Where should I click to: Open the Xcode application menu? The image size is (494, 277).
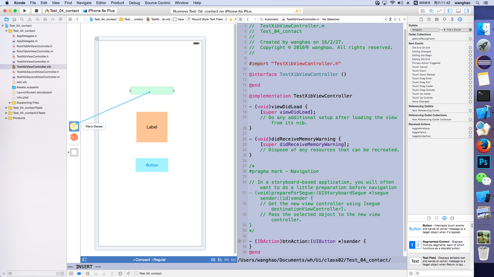(x=20, y=3)
